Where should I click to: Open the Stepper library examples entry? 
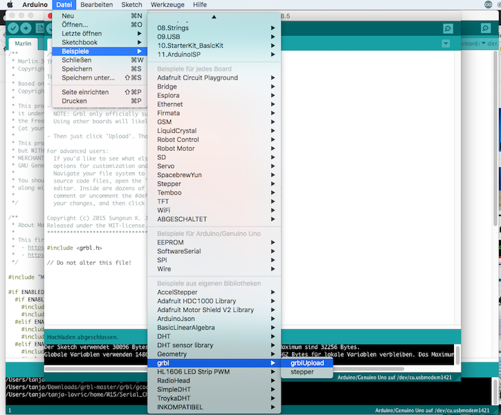coord(214,184)
